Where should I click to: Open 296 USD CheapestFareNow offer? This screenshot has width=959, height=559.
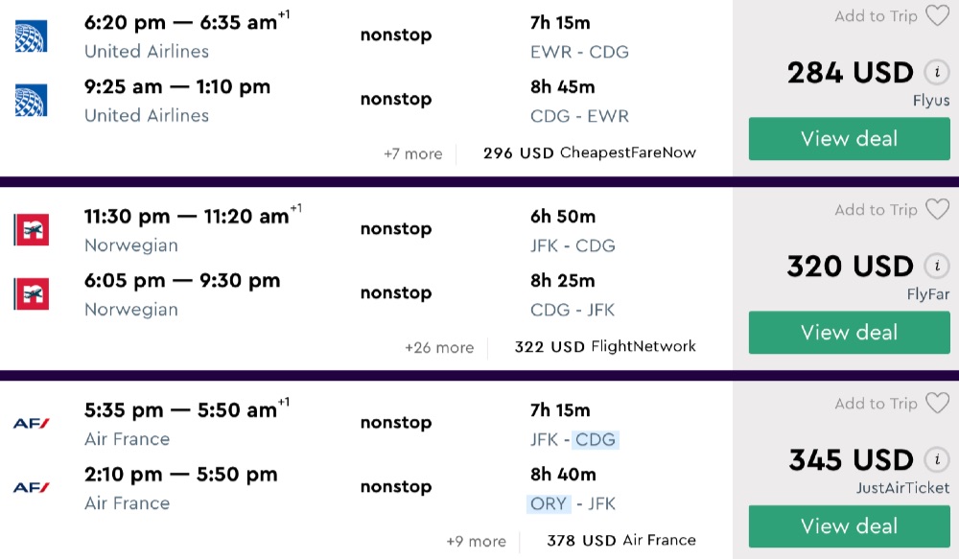(590, 153)
